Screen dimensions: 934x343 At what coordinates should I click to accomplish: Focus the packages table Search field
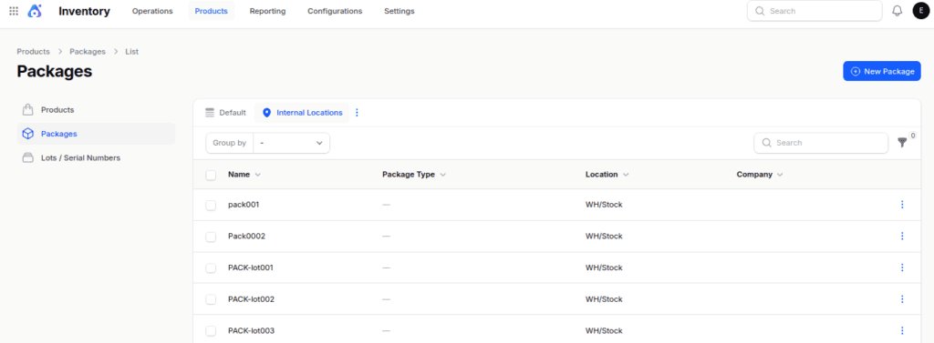click(x=821, y=143)
